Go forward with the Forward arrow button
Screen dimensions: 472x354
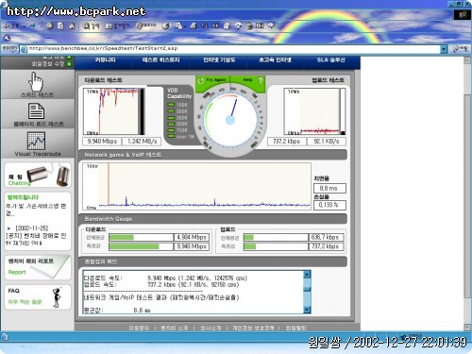(x=33, y=25)
